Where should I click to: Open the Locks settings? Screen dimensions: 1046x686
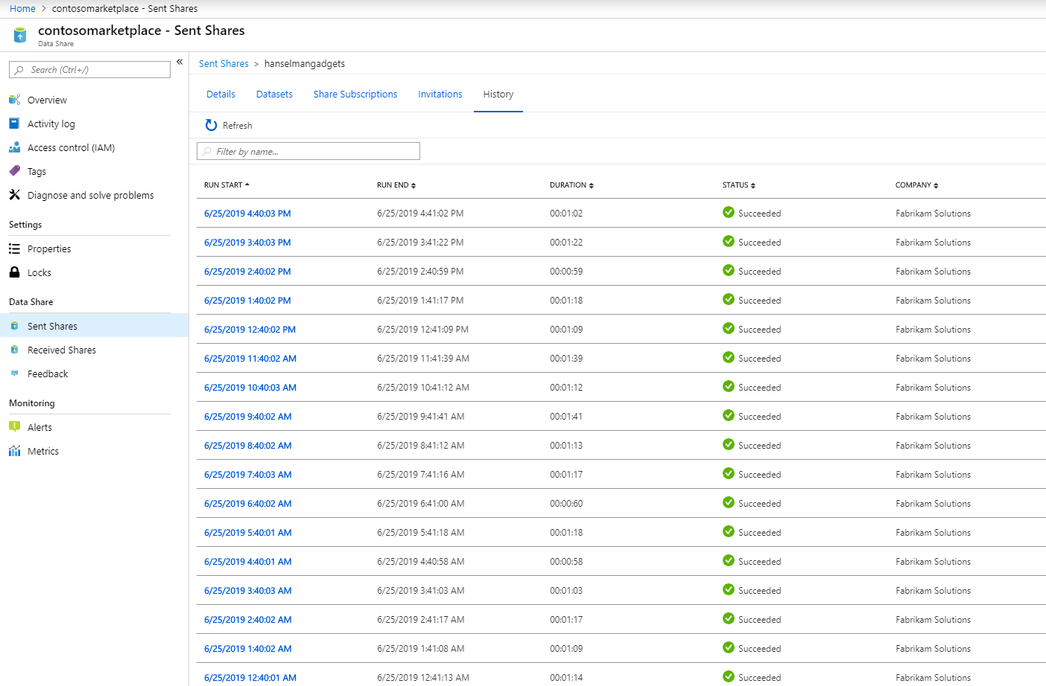[39, 272]
